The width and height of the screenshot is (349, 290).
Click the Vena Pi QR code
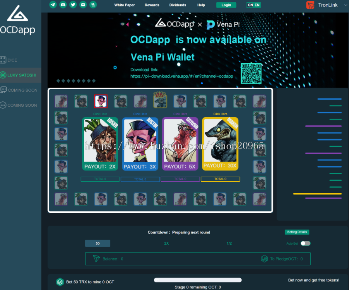click(x=251, y=73)
